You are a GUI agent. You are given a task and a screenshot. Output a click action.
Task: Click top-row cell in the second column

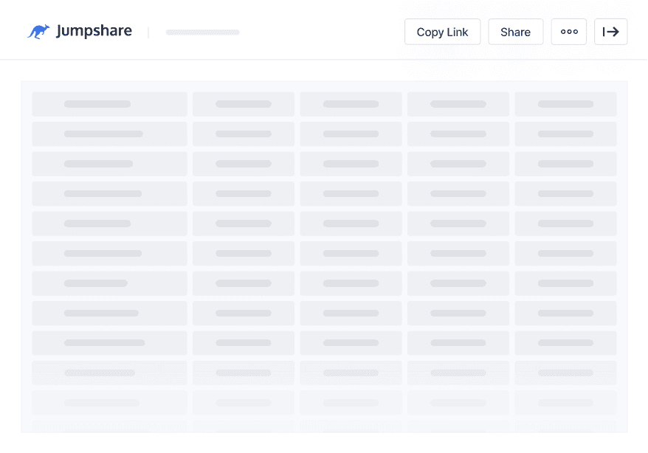[244, 104]
